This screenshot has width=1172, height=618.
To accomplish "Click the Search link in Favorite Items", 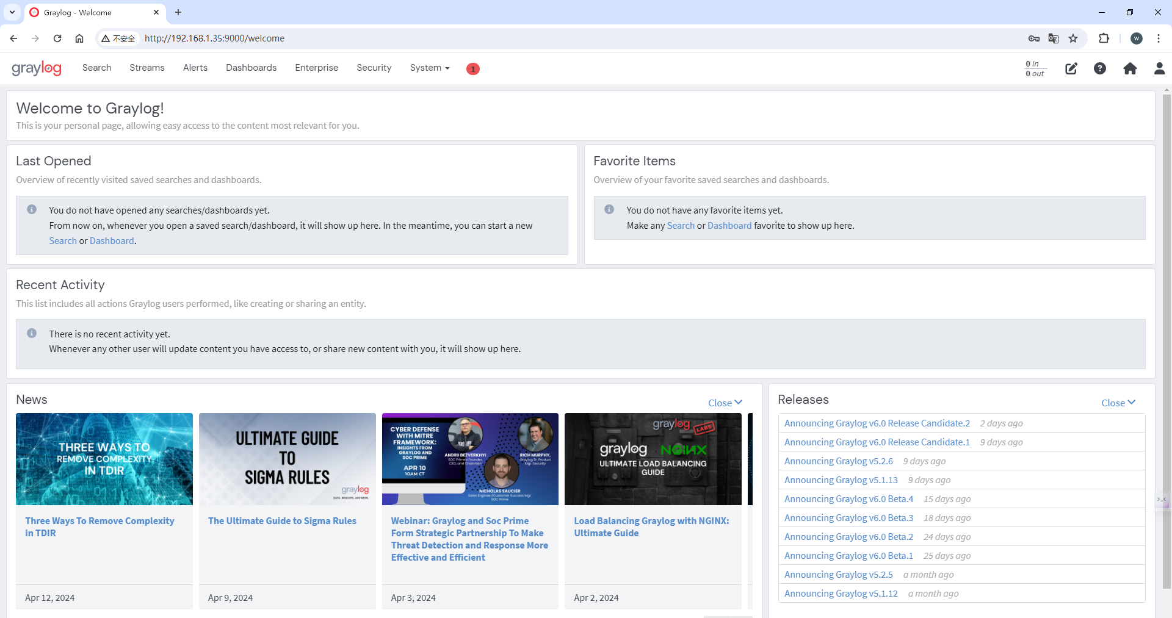I will tap(681, 226).
